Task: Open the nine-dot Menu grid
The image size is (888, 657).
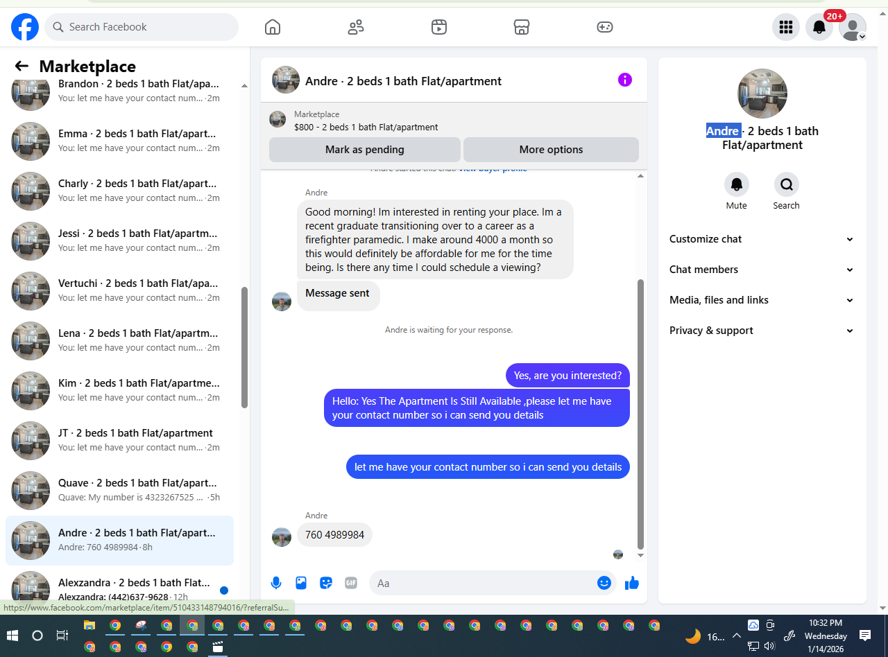Action: [x=786, y=27]
